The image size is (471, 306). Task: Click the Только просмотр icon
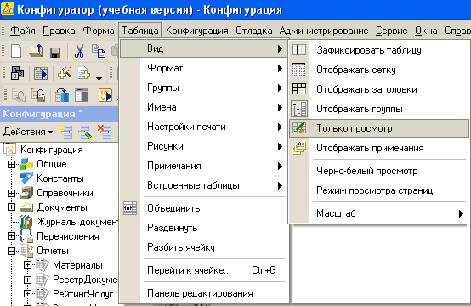(x=299, y=128)
